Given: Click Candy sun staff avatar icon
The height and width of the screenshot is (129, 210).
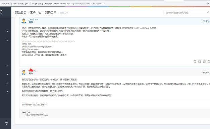Looking at the screenshot, I should pos(24,21).
